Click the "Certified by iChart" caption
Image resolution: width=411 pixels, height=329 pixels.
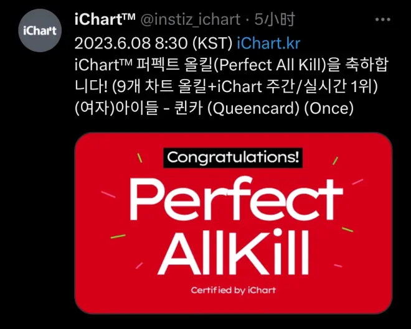[x=233, y=290]
